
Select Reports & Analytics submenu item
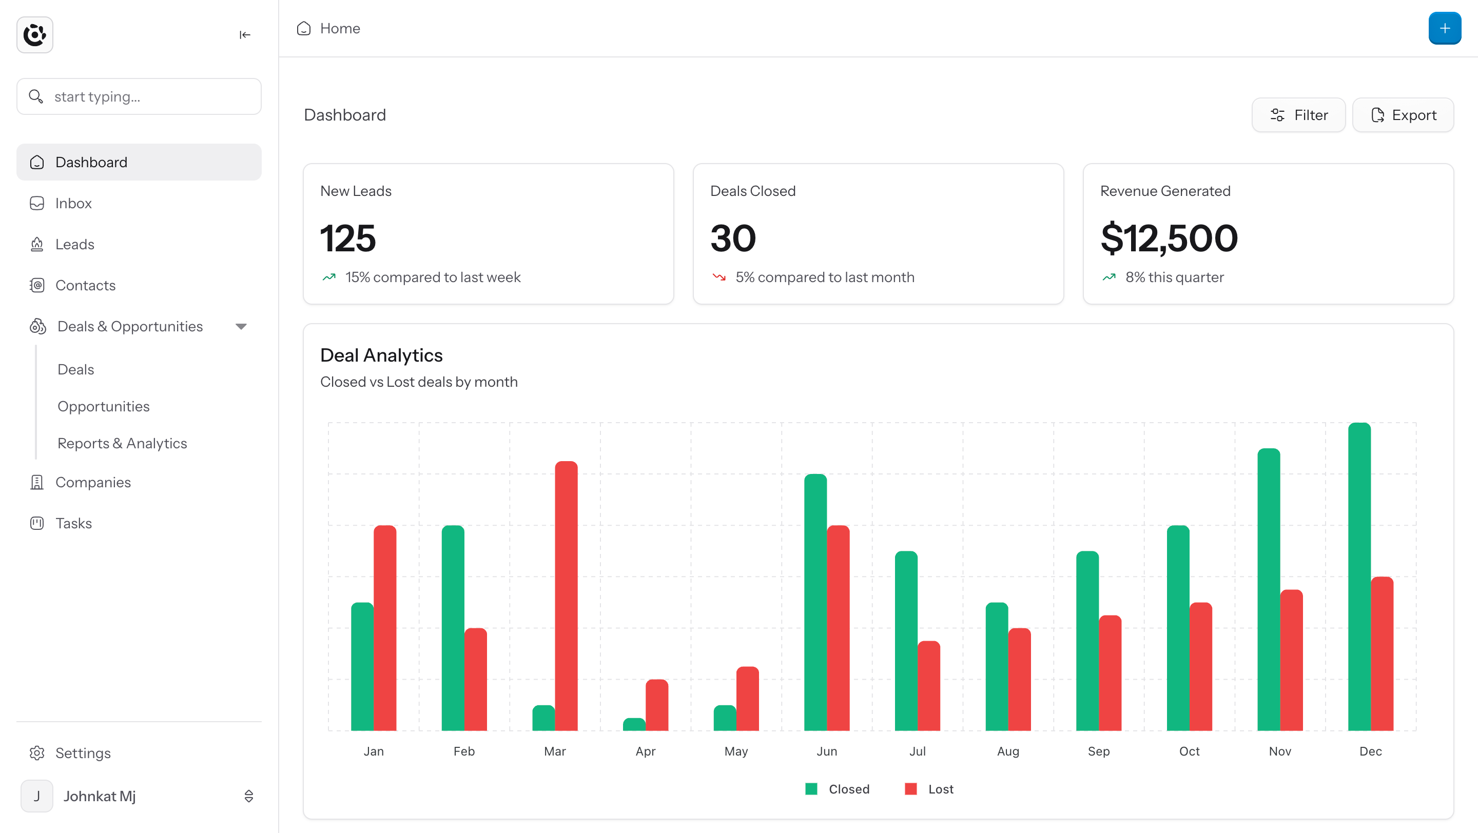[x=122, y=443]
